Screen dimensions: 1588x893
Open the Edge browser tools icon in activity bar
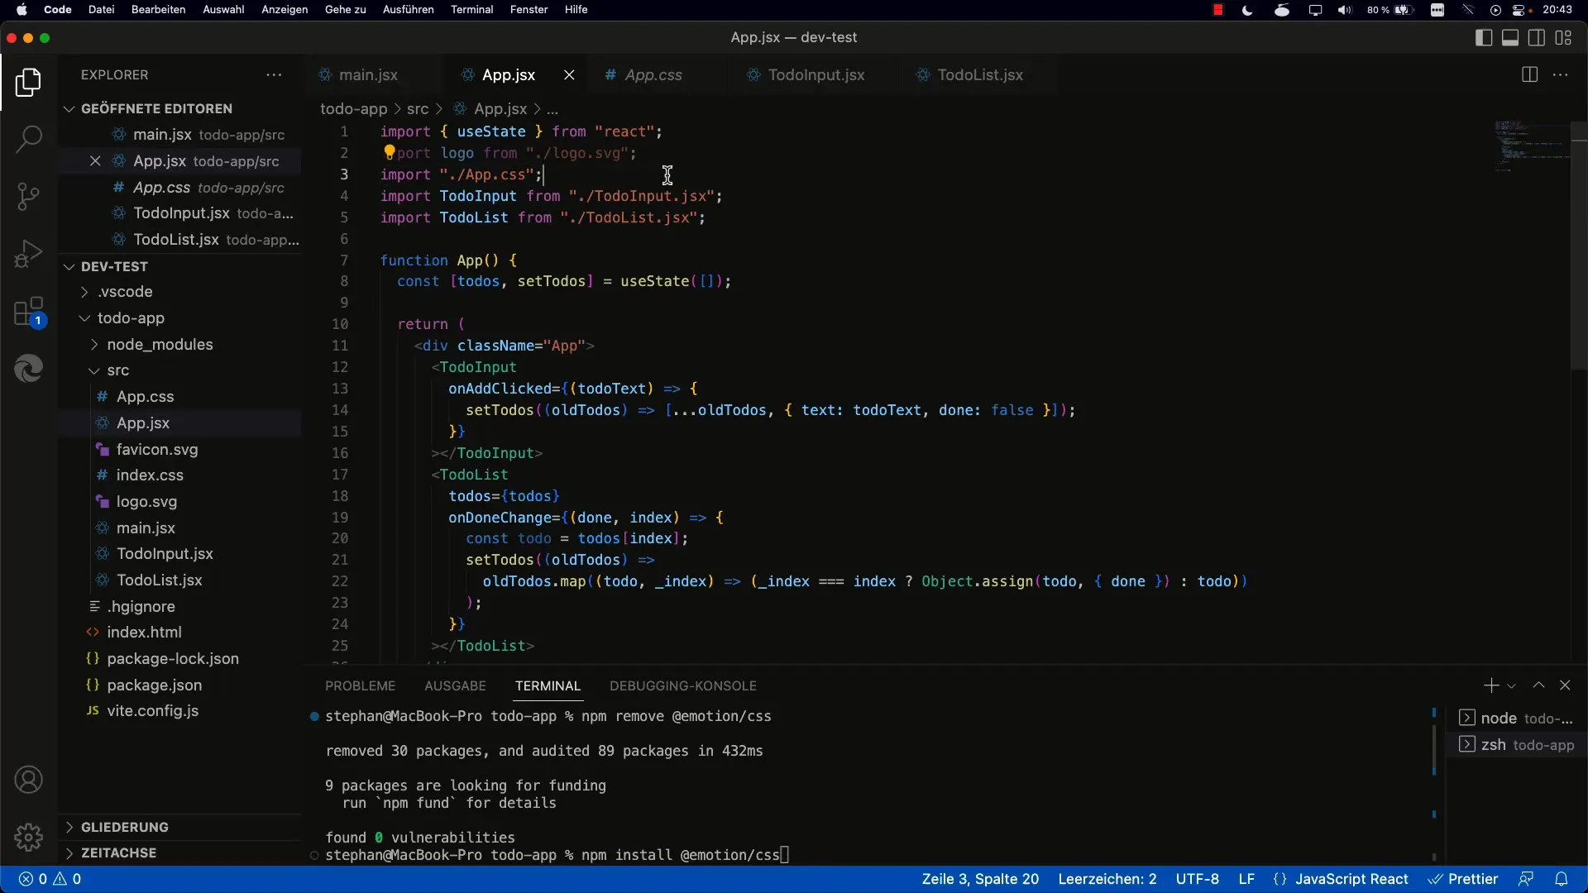pos(28,368)
